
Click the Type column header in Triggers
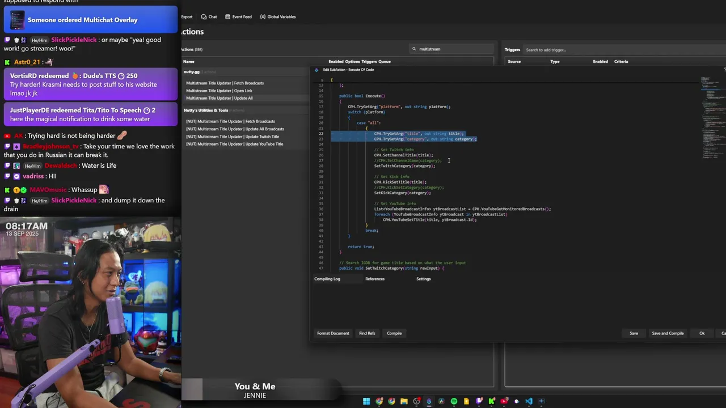point(555,61)
